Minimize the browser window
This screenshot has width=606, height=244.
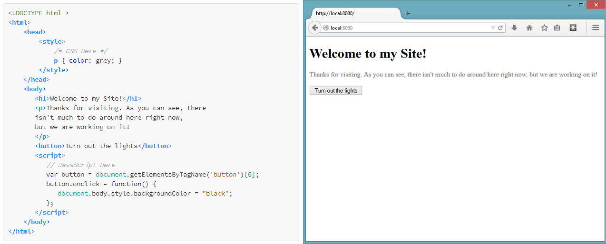(570, 5)
